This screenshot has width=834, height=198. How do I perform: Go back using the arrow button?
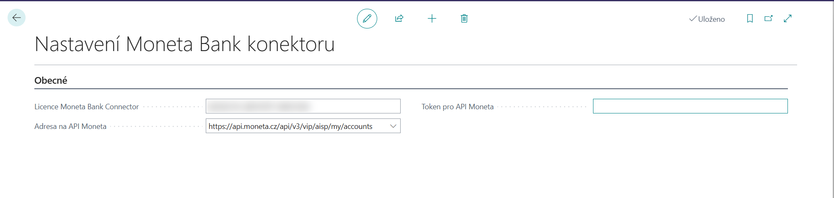pos(17,18)
